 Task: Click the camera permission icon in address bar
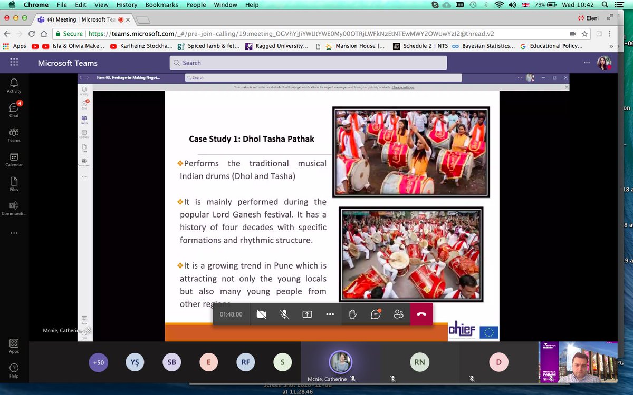point(573,33)
